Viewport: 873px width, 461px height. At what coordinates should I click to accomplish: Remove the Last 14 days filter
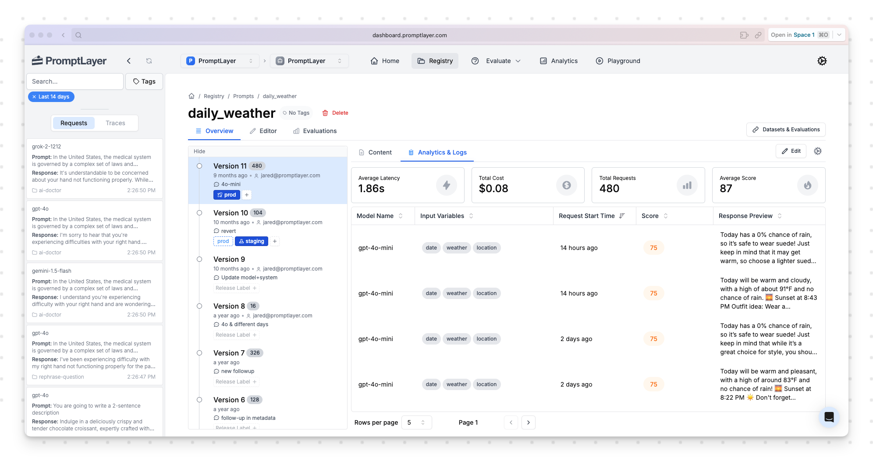tap(34, 97)
